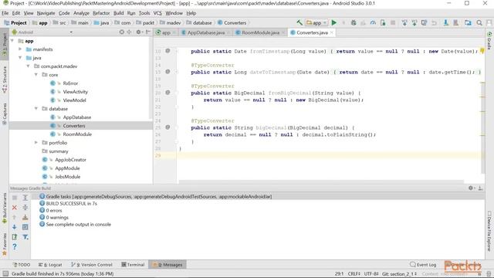The width and height of the screenshot is (494, 278).
Task: Collapse the com.packt.madev package
Action: pyautogui.click(x=28, y=66)
